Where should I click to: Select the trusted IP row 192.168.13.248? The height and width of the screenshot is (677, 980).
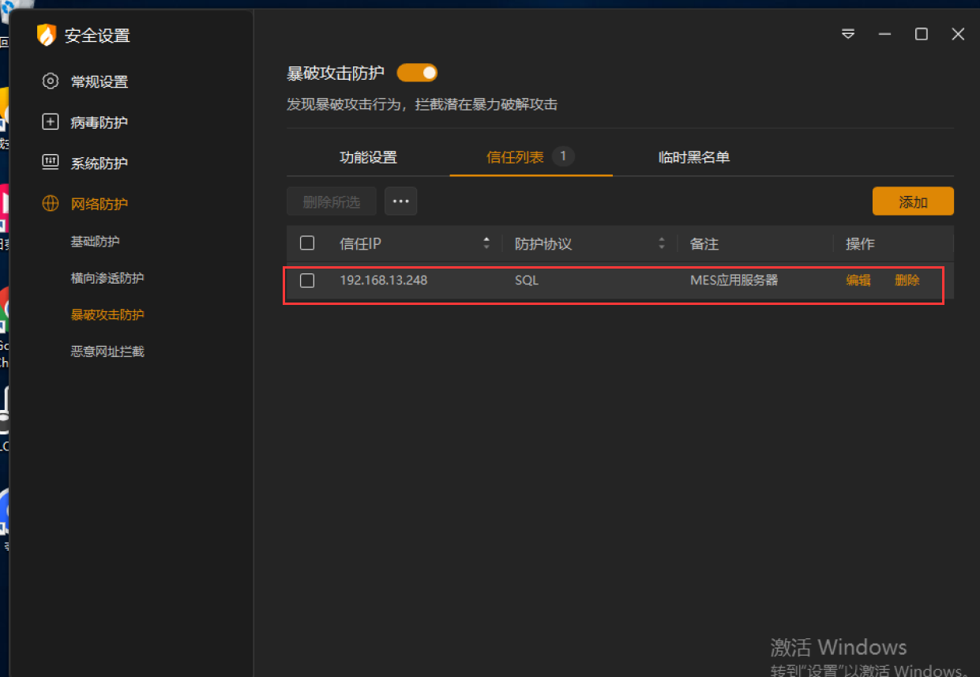point(553,280)
